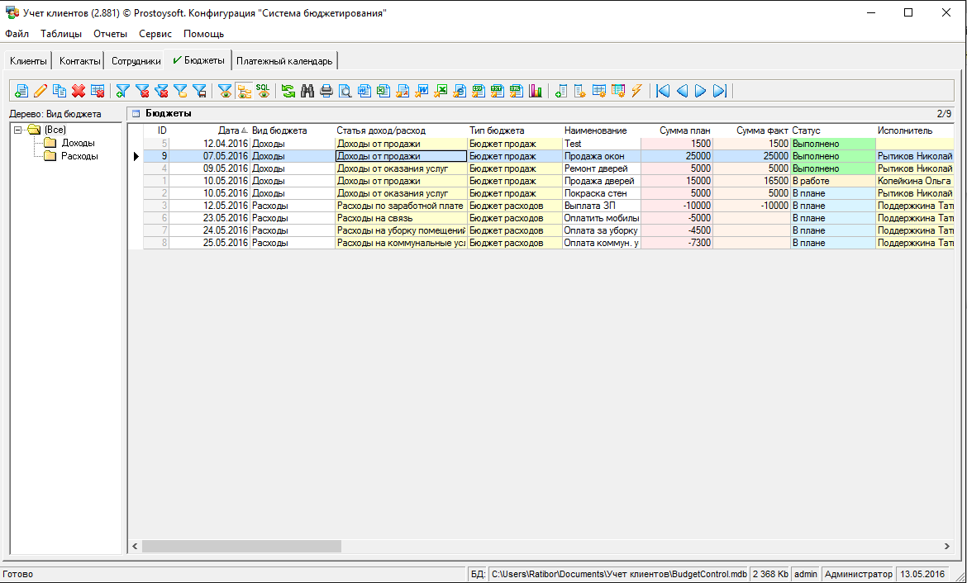The image size is (967, 583).
Task: Toggle the tree view panel button
Action: coord(244,91)
